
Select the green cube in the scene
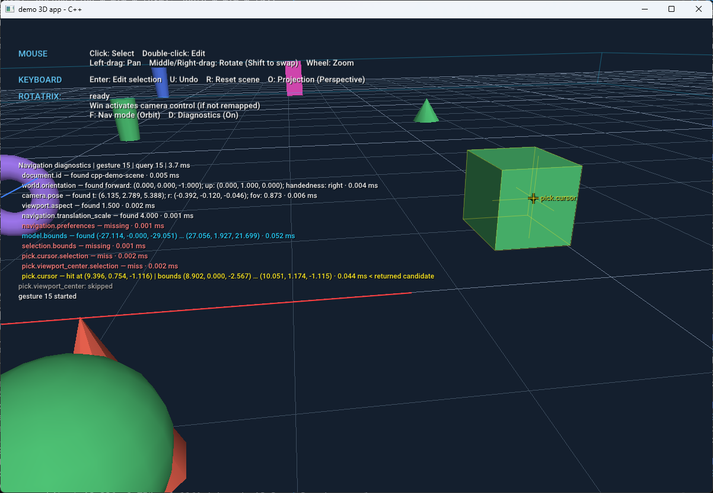522,199
